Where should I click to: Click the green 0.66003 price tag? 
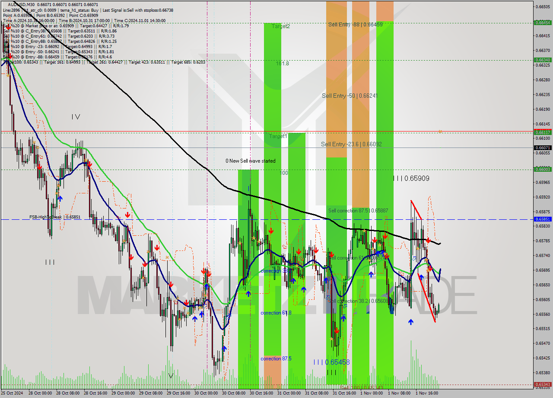click(x=543, y=169)
